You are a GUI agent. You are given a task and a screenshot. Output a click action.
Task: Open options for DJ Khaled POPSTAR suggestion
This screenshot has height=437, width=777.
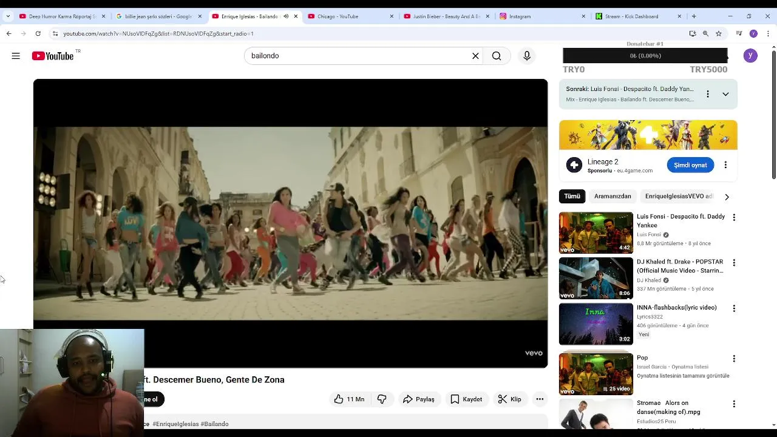[734, 263]
